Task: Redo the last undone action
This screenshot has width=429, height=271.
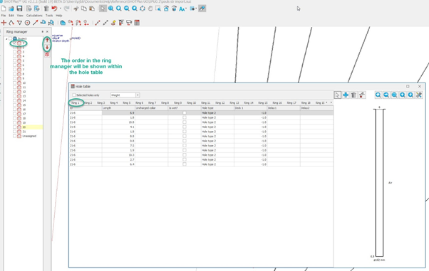Action: point(66,9)
